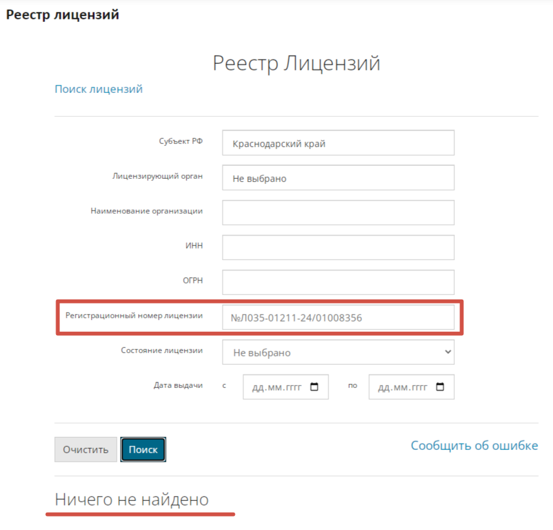Click the Регистрационный номер лицензии input
This screenshot has width=553, height=530.
pyautogui.click(x=338, y=317)
